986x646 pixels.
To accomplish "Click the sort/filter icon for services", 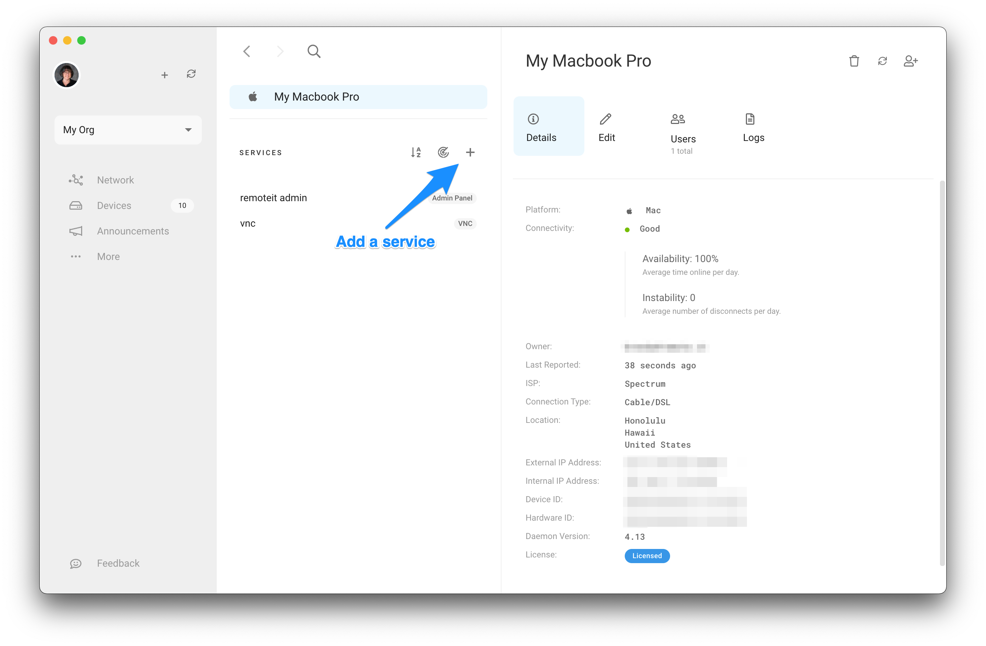I will tap(417, 152).
